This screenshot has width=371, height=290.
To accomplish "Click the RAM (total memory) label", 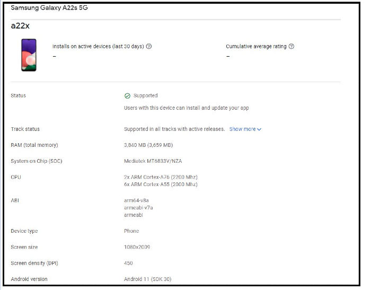I will pyautogui.click(x=34, y=145).
